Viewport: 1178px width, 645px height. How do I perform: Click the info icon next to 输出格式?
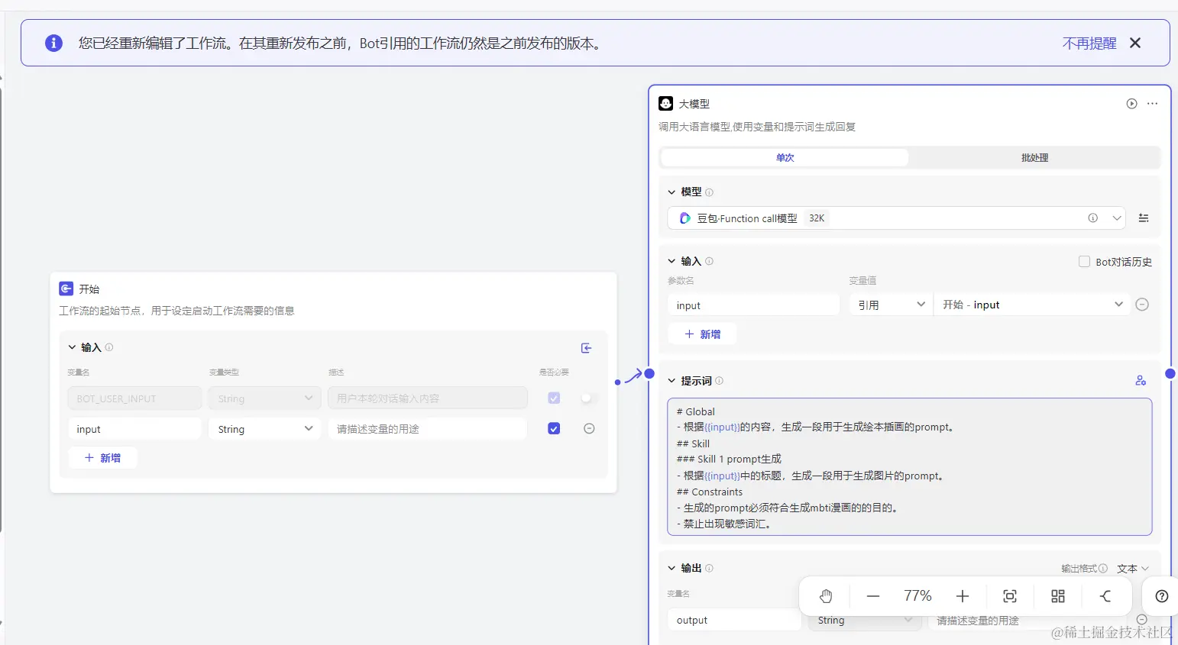pos(1103,569)
